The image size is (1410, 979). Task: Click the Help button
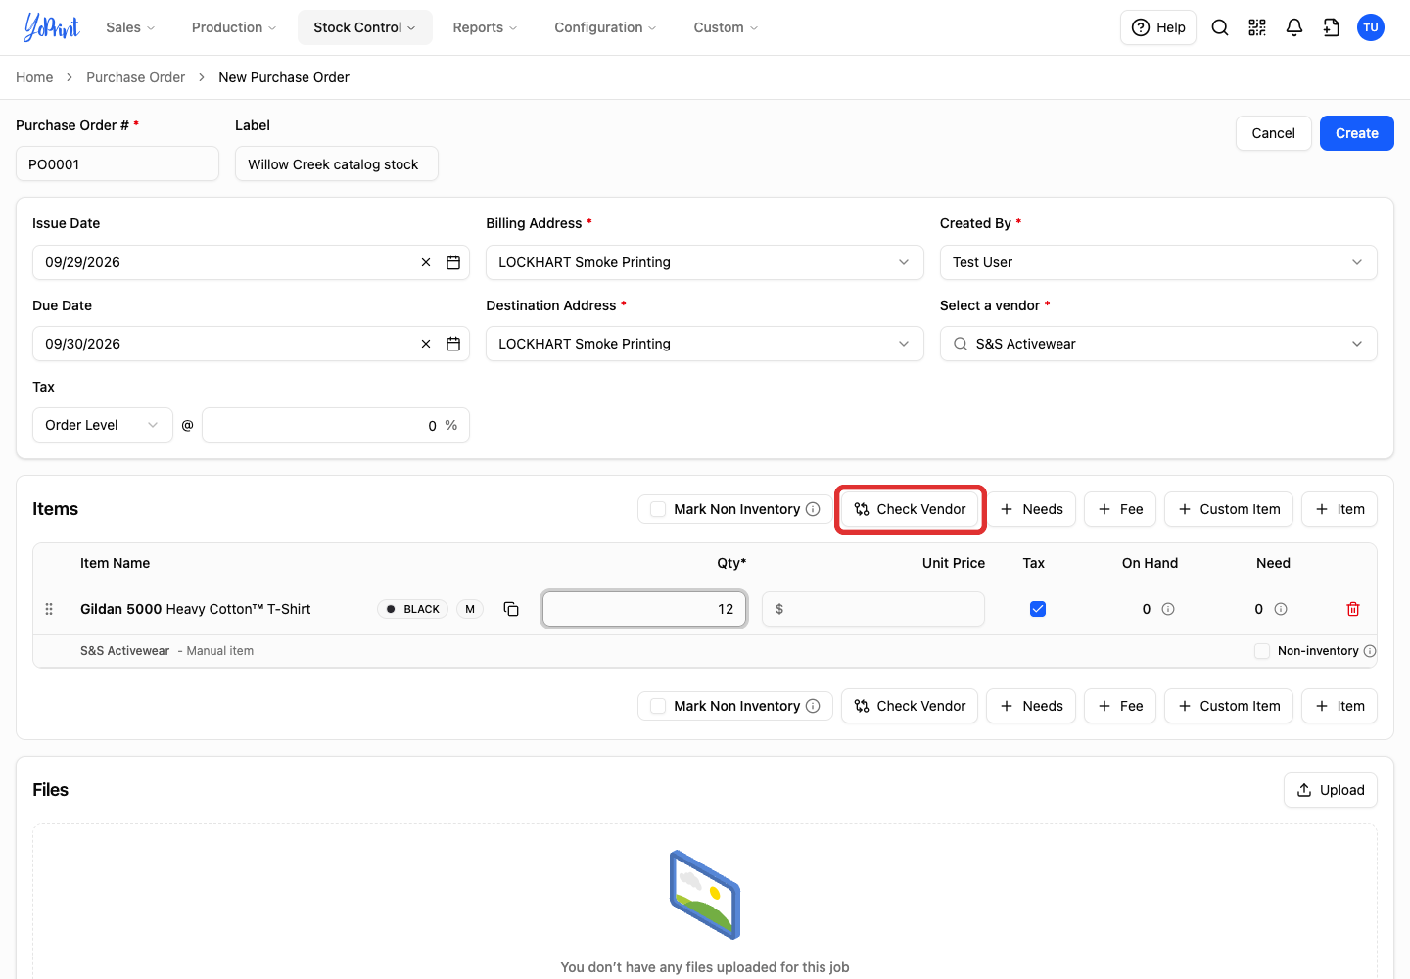(1158, 27)
